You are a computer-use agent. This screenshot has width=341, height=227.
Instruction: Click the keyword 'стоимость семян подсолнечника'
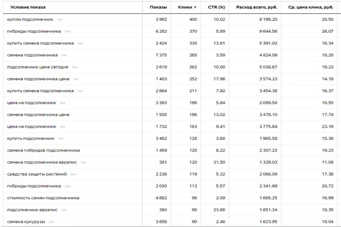tap(43, 198)
